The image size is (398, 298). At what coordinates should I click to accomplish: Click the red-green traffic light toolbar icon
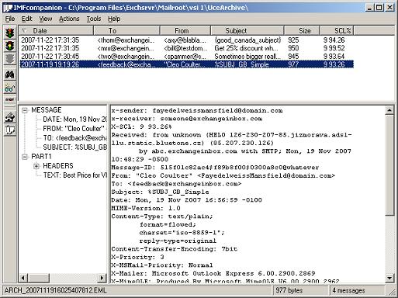(9, 33)
